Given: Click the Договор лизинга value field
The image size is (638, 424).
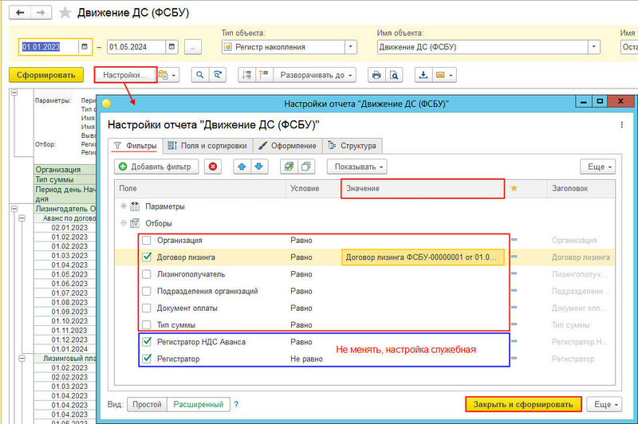Looking at the screenshot, I should (422, 257).
